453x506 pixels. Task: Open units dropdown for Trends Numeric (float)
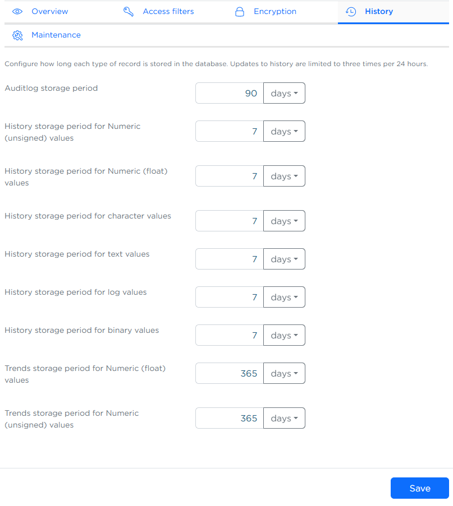coord(284,374)
